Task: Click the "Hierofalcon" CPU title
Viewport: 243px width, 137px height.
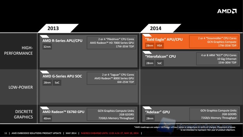Action: pos(160,57)
